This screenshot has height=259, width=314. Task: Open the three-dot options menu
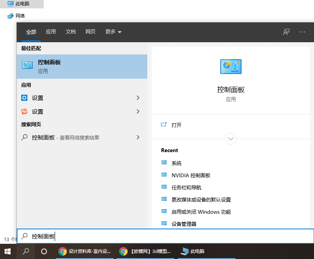(302, 32)
